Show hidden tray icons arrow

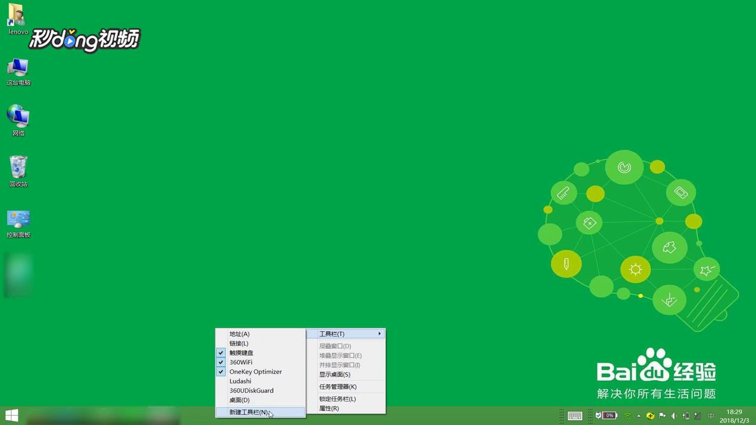point(639,416)
